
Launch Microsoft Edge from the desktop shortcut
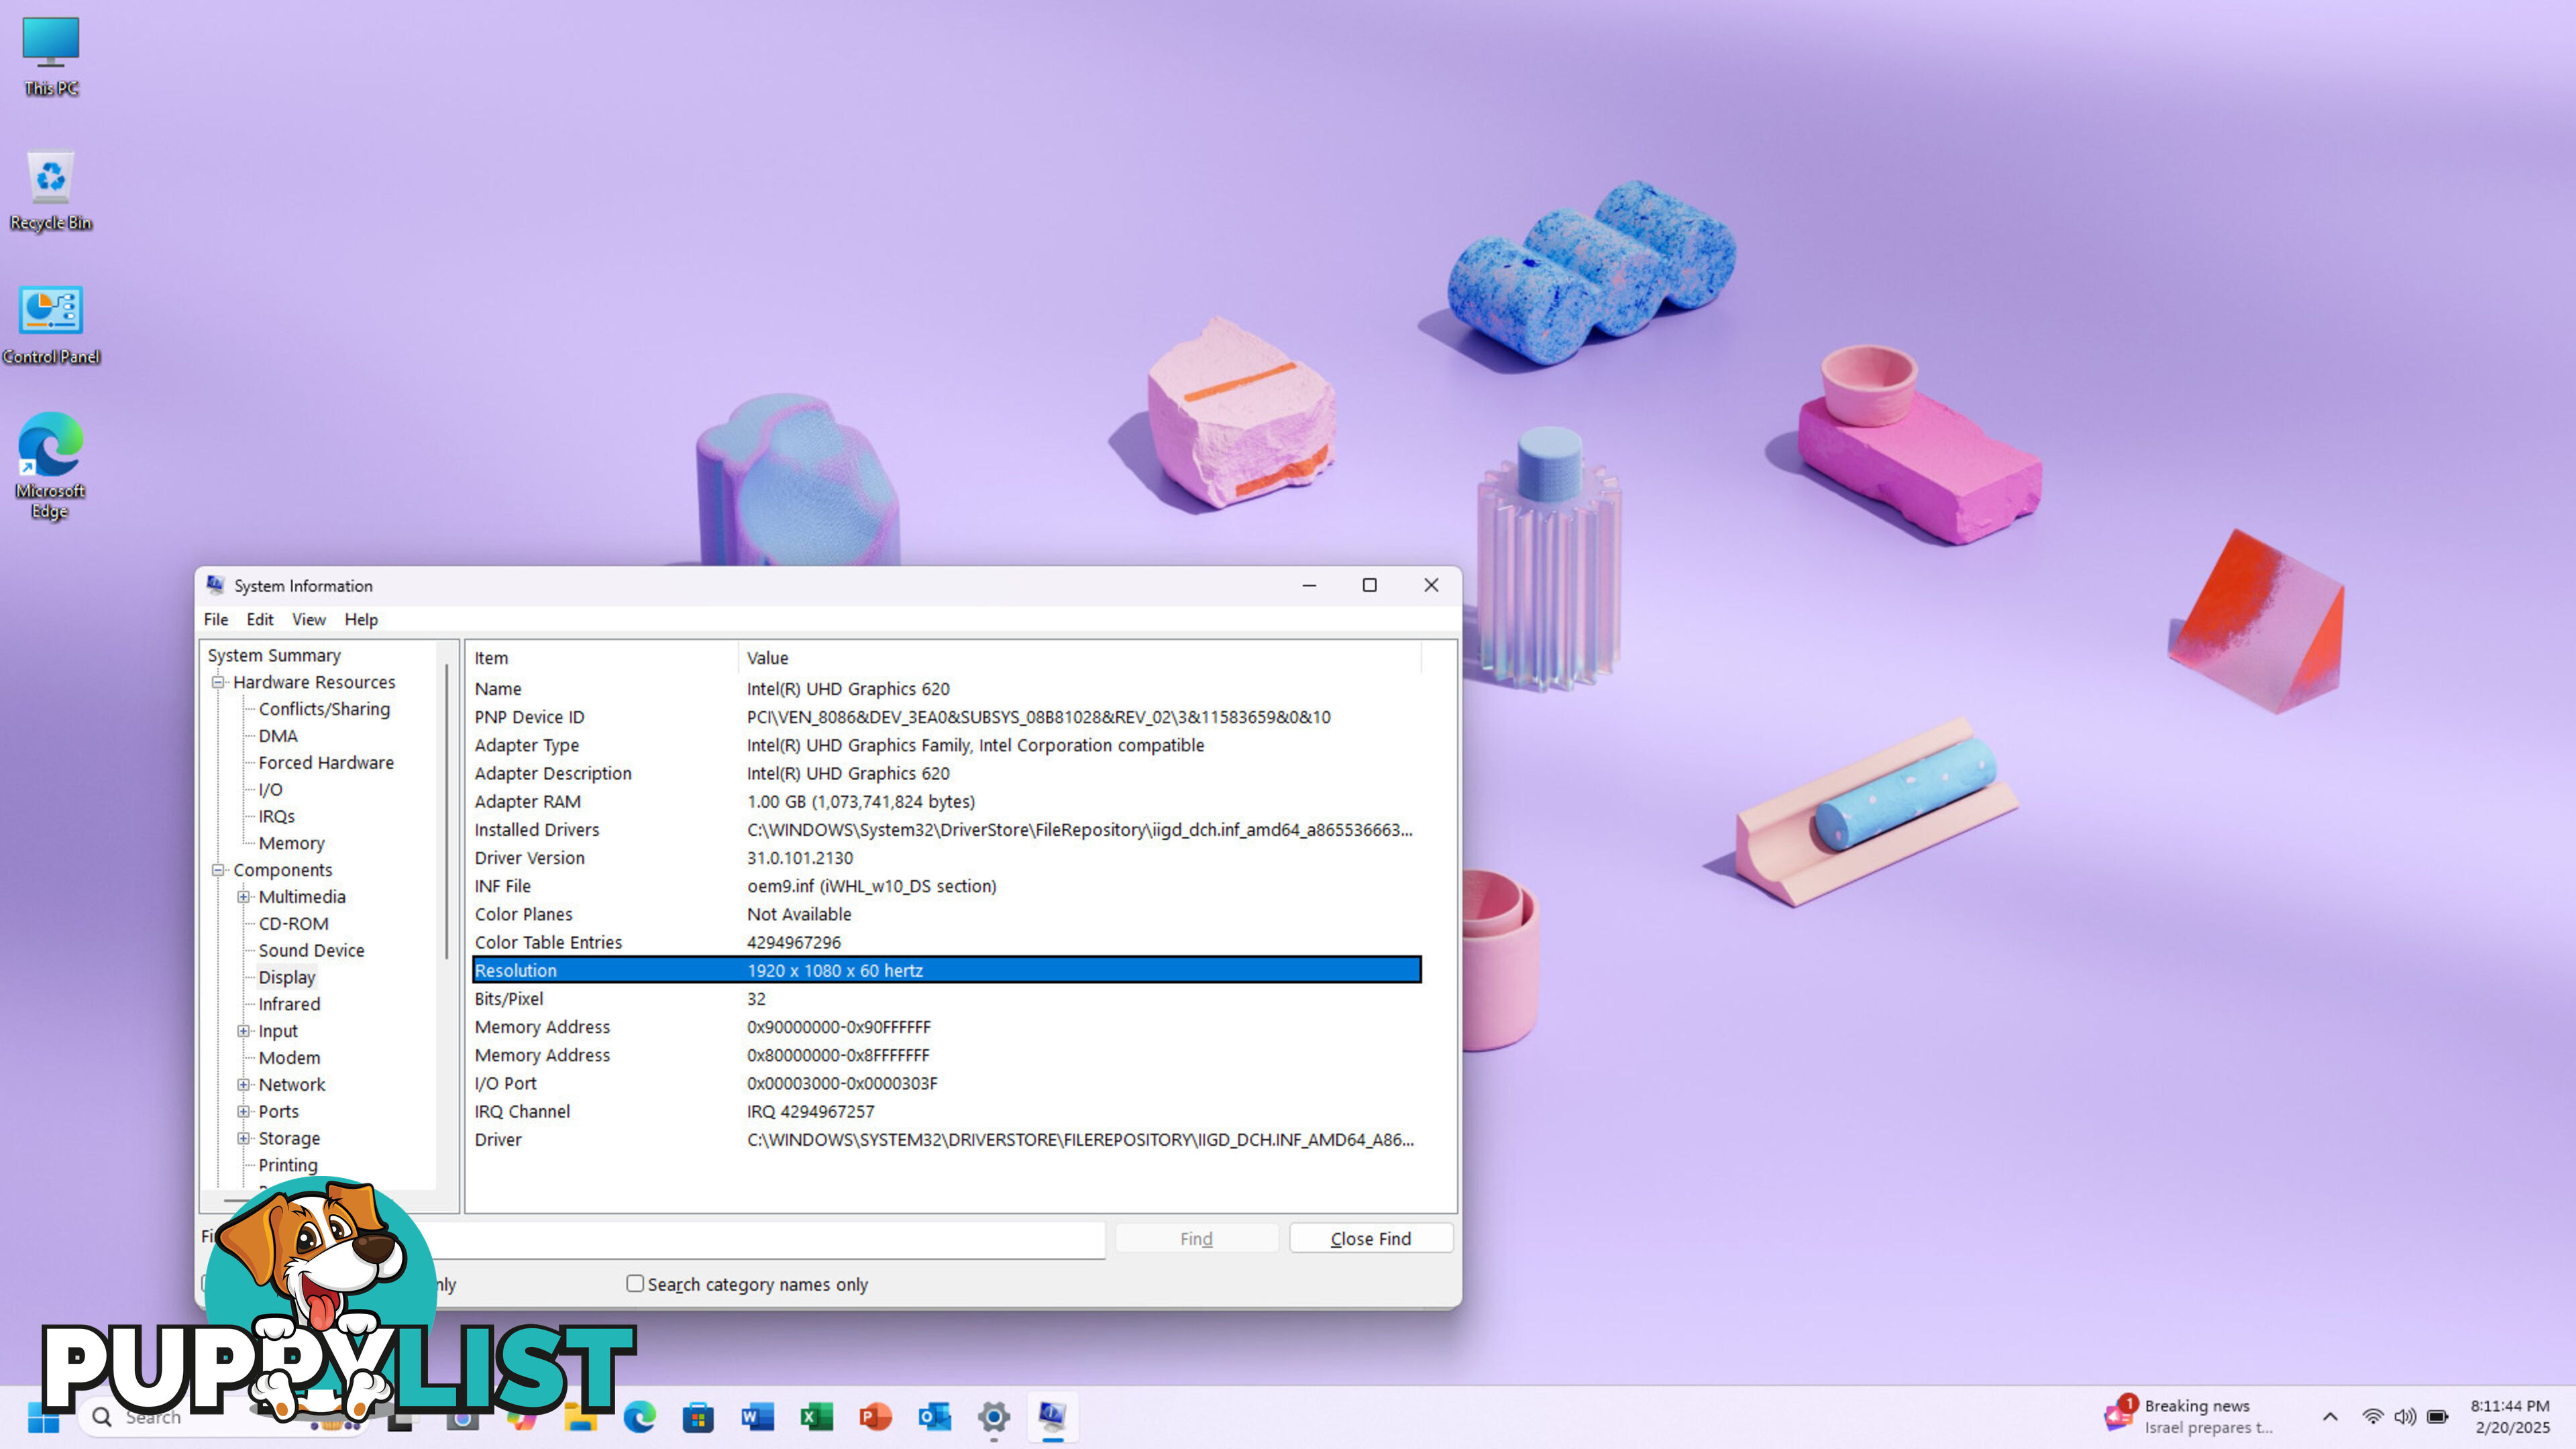[50, 465]
